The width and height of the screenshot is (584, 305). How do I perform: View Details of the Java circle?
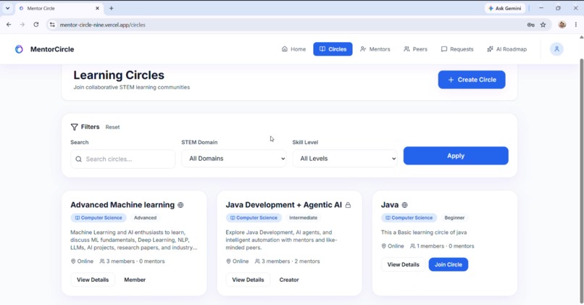tap(403, 264)
